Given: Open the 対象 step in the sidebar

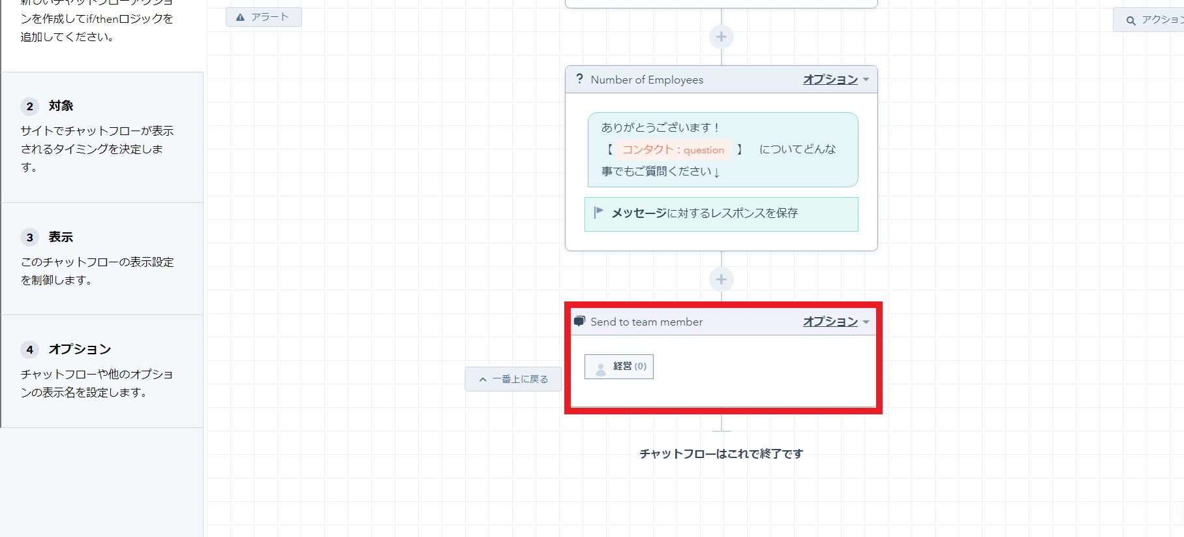Looking at the screenshot, I should (x=102, y=137).
